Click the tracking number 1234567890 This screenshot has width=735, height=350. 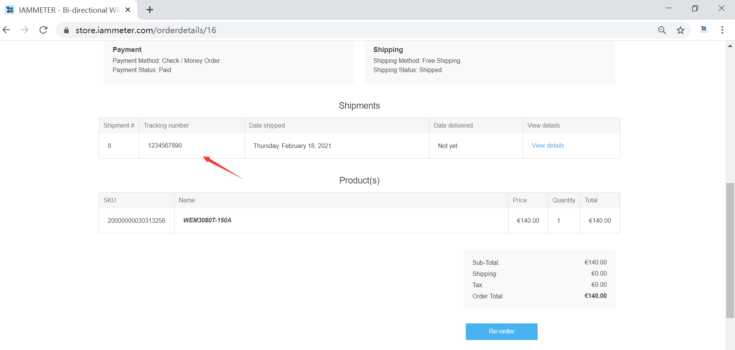click(x=165, y=145)
